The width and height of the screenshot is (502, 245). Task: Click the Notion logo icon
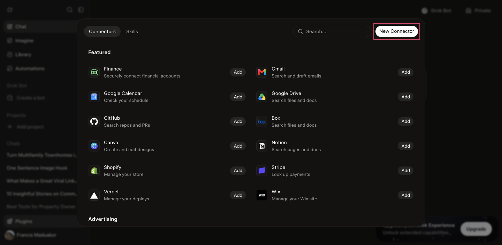click(262, 146)
